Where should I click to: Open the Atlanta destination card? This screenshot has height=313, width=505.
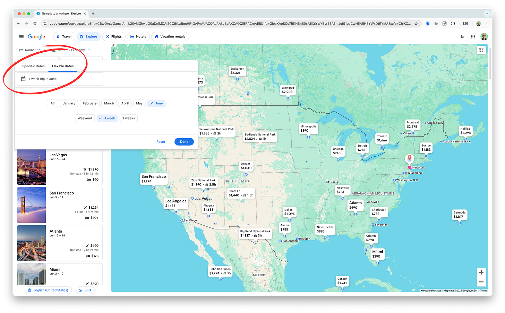60,243
